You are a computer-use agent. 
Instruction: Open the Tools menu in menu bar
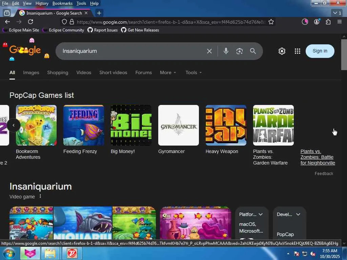point(81,3)
